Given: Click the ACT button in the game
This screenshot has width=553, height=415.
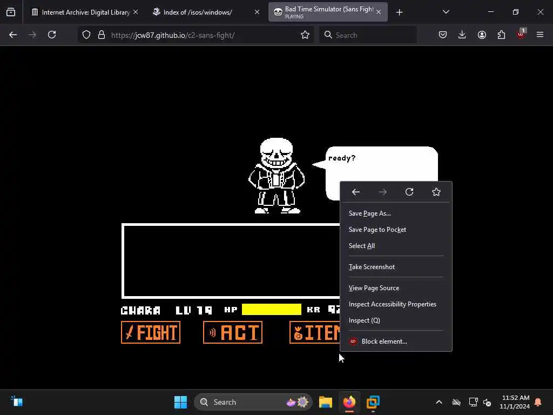Looking at the screenshot, I should (233, 332).
